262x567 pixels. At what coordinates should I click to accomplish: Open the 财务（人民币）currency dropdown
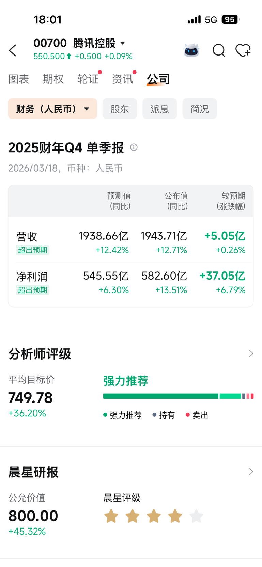tap(53, 109)
